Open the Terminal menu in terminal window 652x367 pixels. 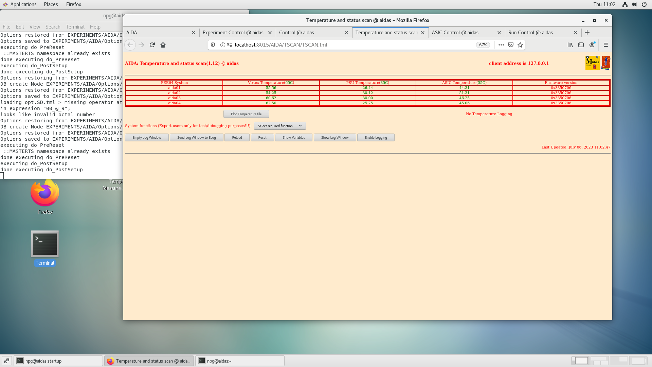[75, 27]
